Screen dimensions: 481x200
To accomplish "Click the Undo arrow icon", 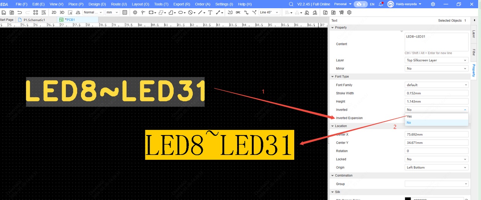I will tap(20, 12).
